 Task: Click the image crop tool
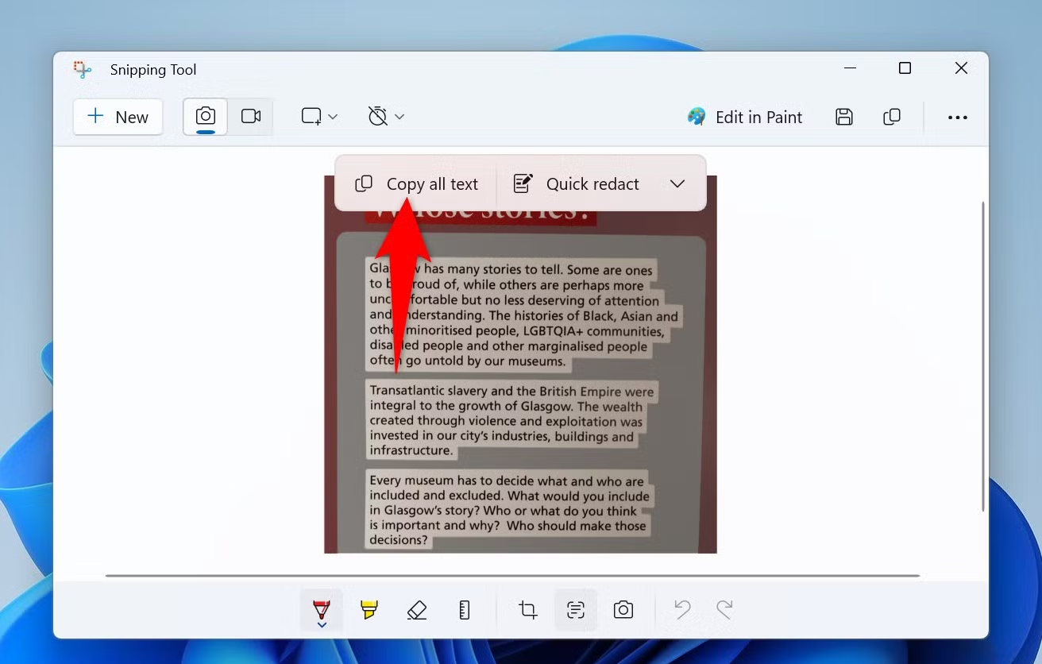click(527, 609)
